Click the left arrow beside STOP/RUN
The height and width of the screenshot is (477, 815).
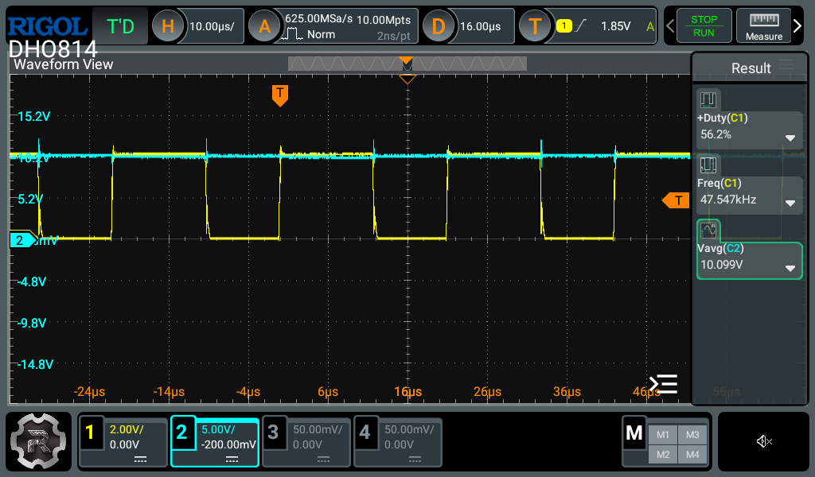click(x=670, y=26)
